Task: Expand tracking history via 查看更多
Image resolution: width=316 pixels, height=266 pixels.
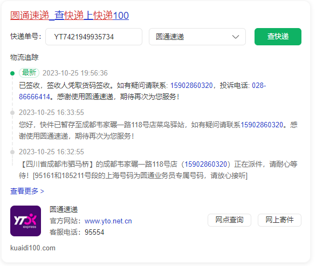Action: tap(27, 191)
